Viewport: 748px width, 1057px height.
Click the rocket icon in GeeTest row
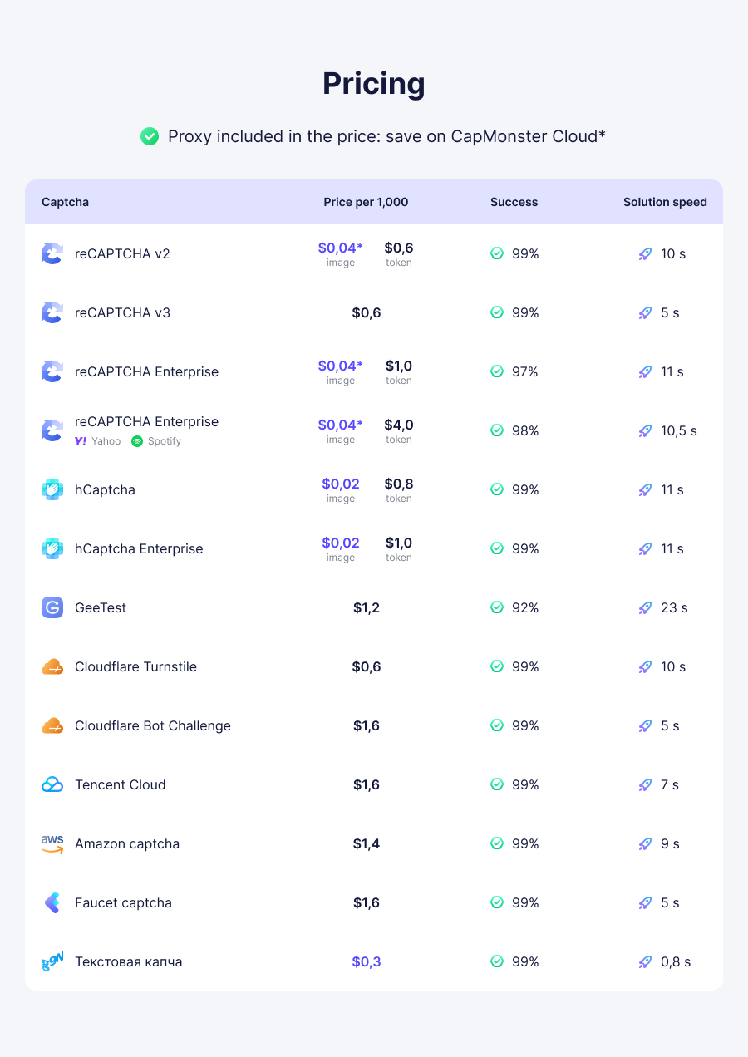point(645,607)
